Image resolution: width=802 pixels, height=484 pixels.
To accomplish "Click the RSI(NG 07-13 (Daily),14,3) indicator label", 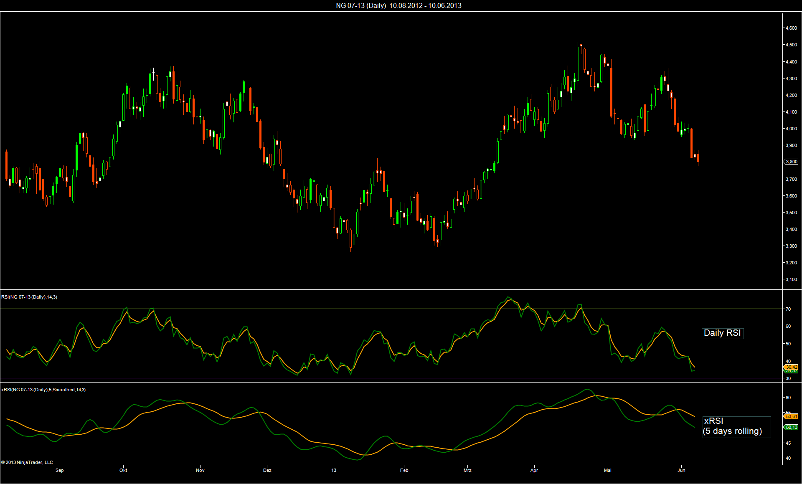I will [29, 297].
